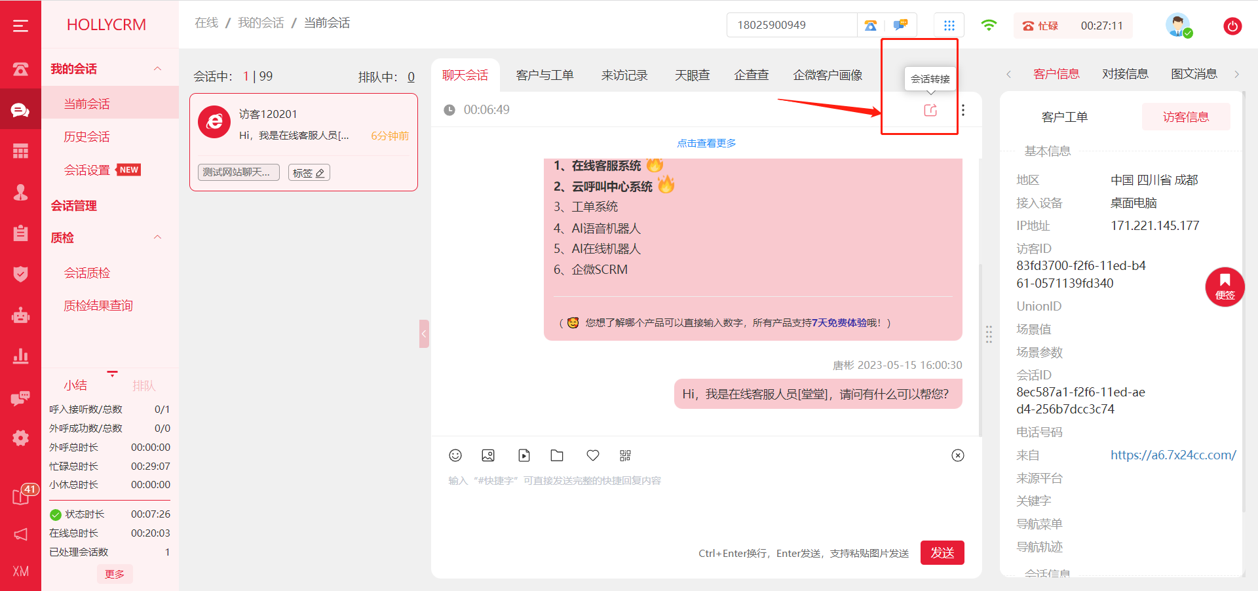Collapse the 我的会话 menu group

pos(157,69)
